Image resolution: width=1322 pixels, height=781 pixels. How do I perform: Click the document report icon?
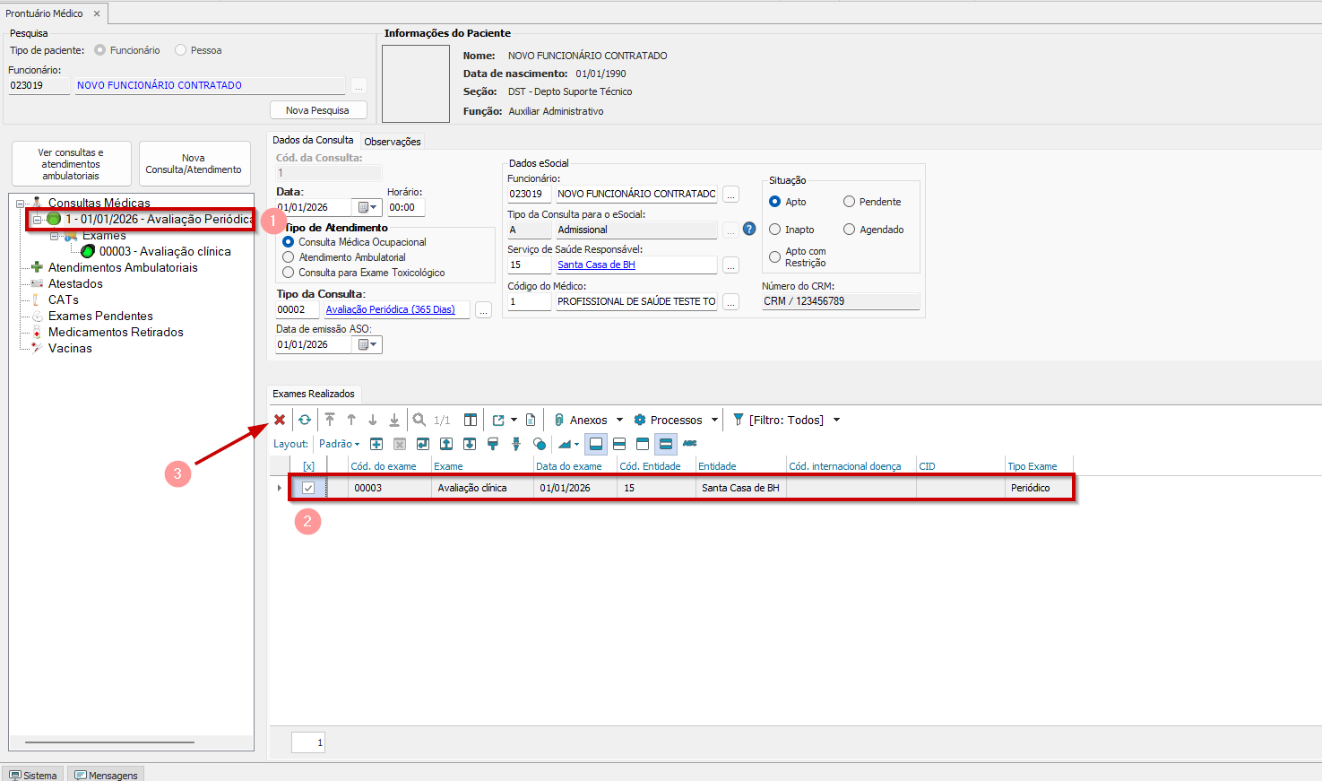(531, 420)
